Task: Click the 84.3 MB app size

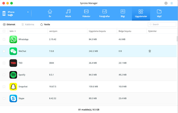Action: 93,39
